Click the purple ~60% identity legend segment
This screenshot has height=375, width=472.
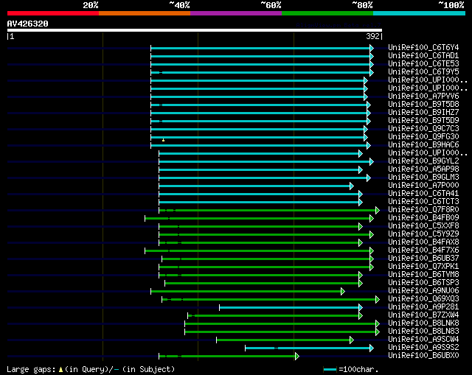236,13
